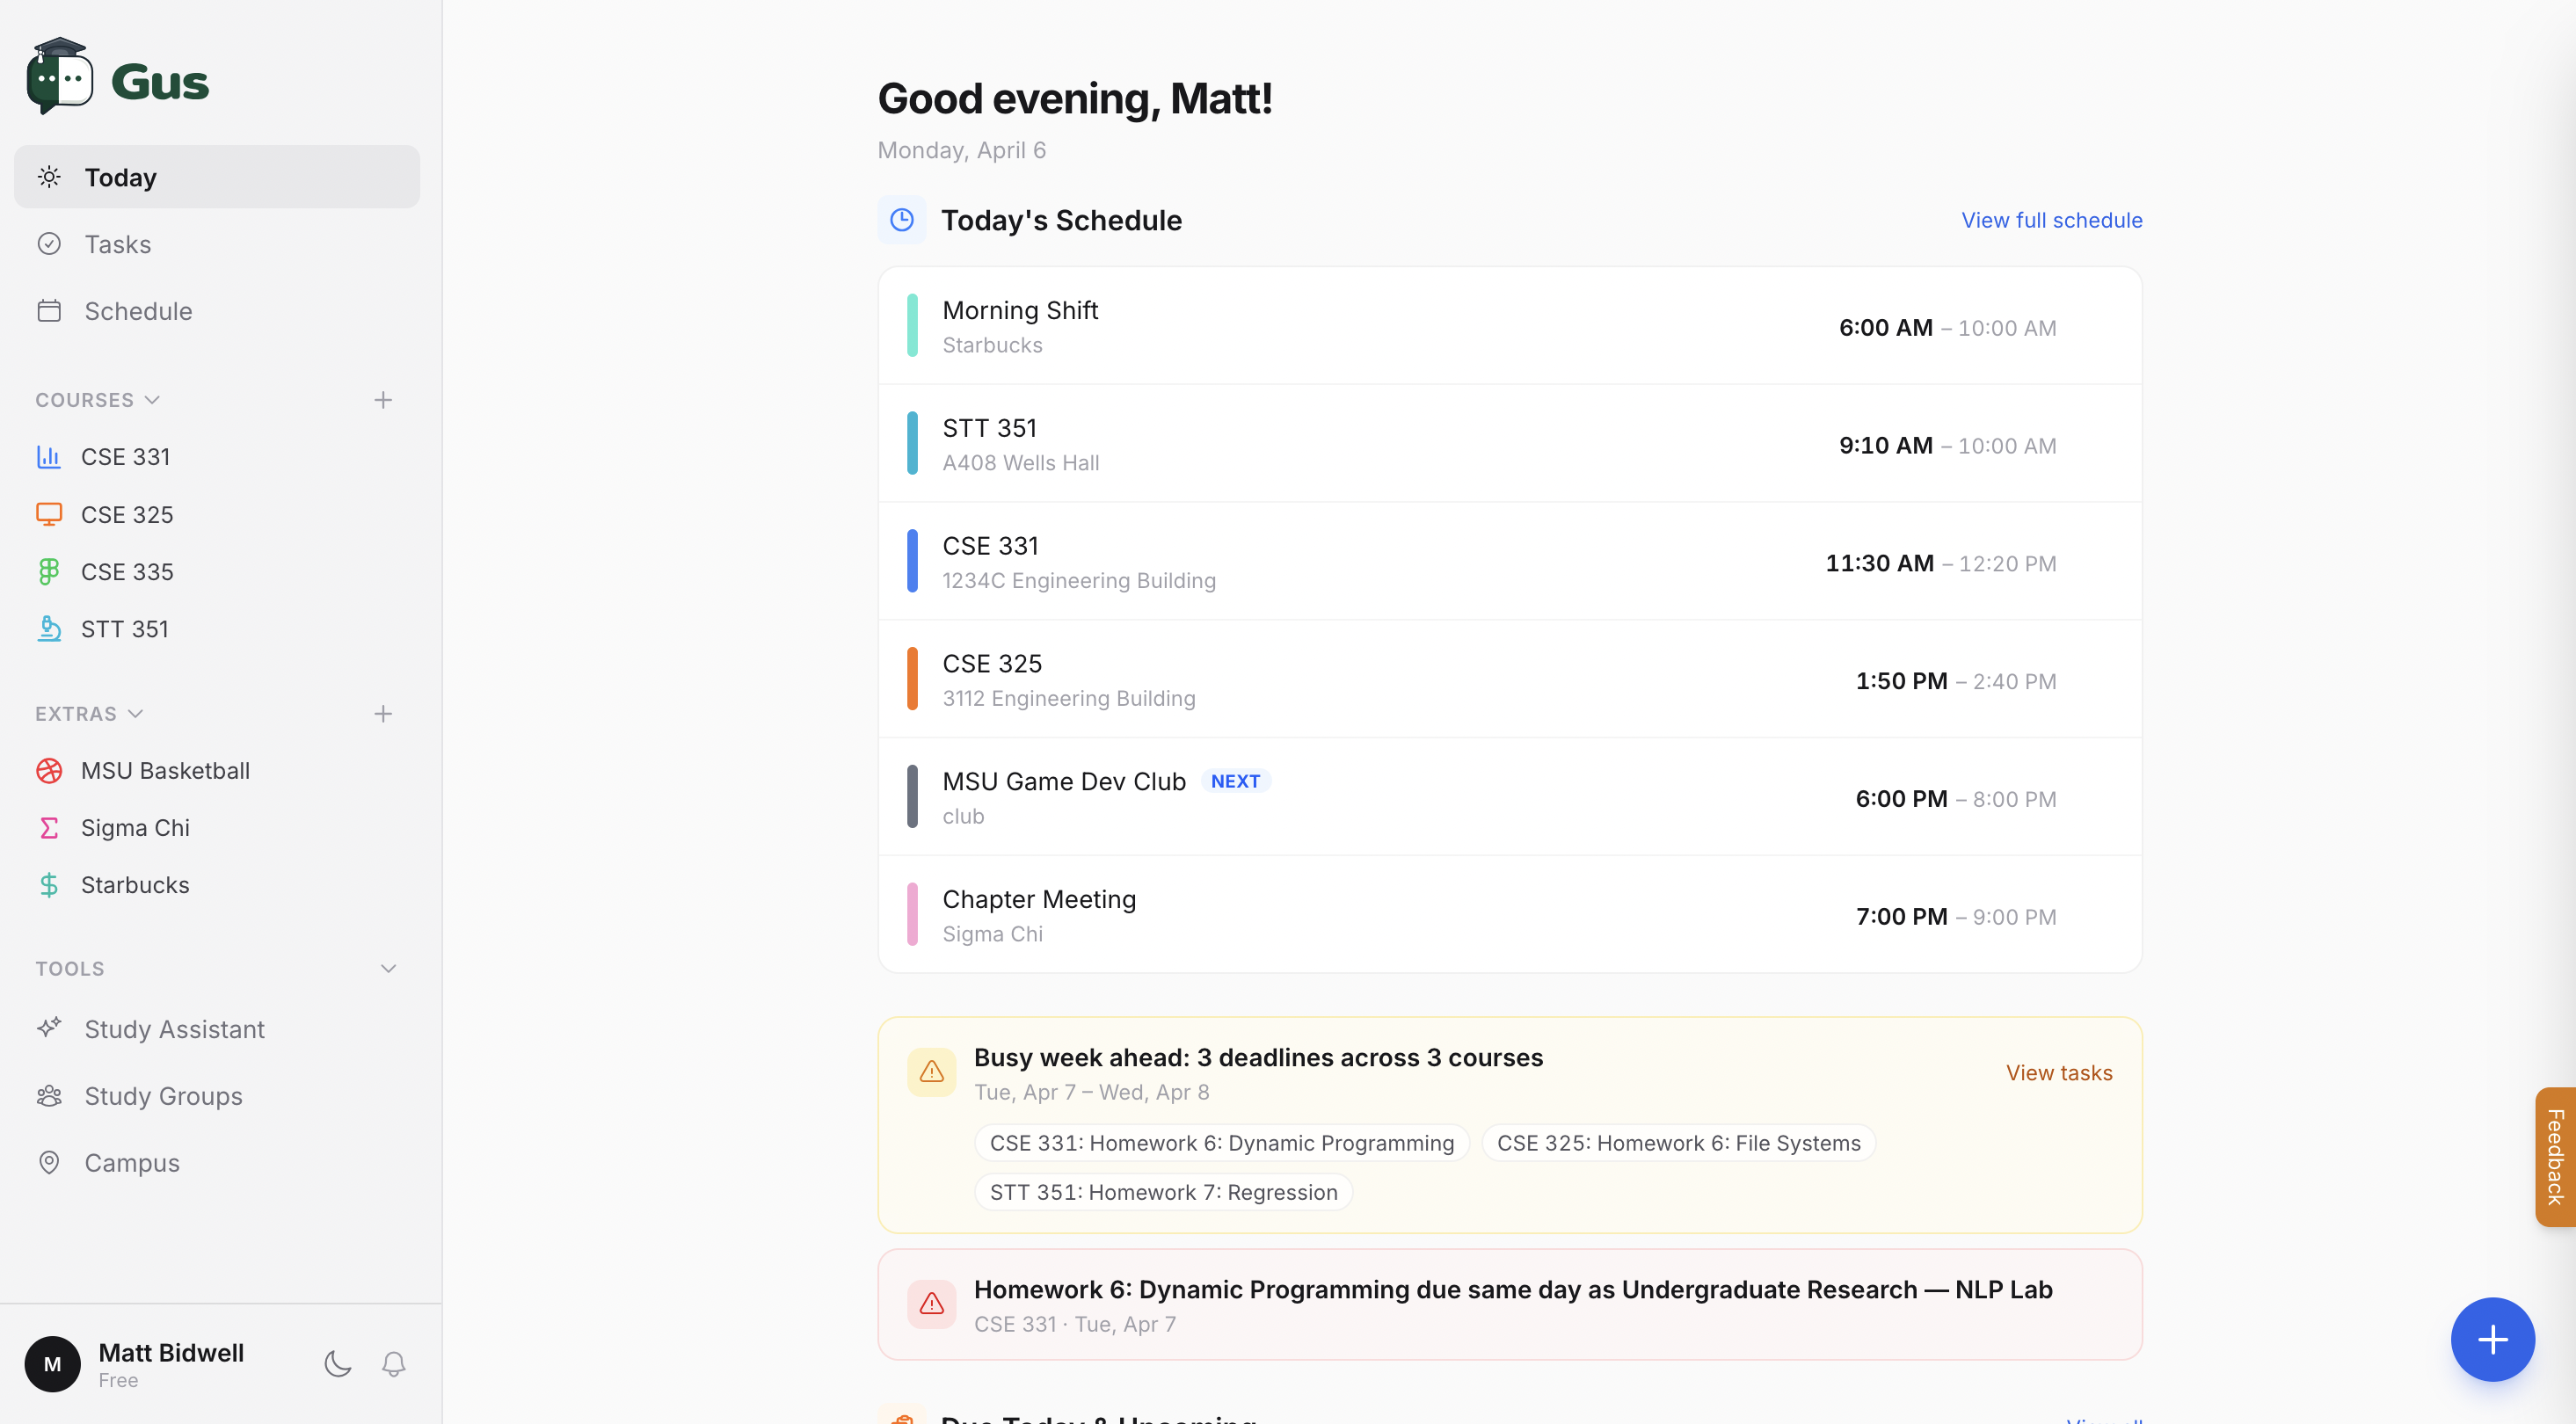Click the clock icon beside Today's Schedule
The image size is (2576, 1424).
coord(901,220)
